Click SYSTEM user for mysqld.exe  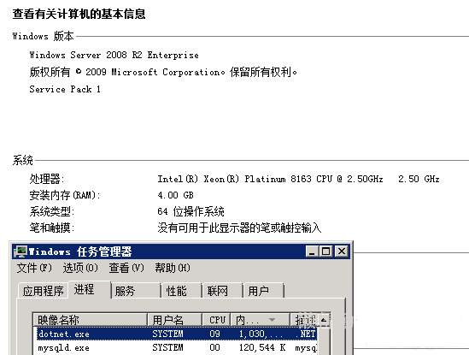point(167,347)
